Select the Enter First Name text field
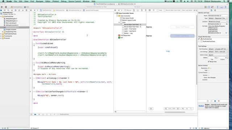This screenshot has height=130, width=232. tap(182, 27)
